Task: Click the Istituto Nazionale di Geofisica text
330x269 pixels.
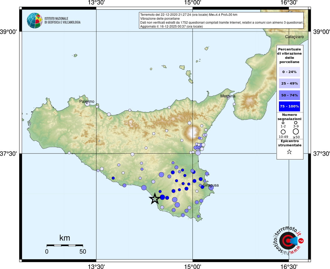Action: tap(62, 20)
